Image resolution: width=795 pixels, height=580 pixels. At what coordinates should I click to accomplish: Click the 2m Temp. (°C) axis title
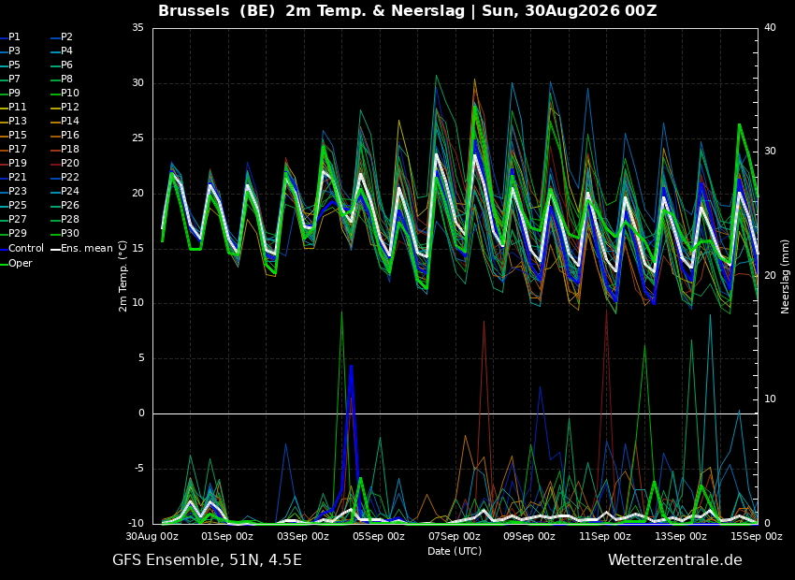point(123,276)
